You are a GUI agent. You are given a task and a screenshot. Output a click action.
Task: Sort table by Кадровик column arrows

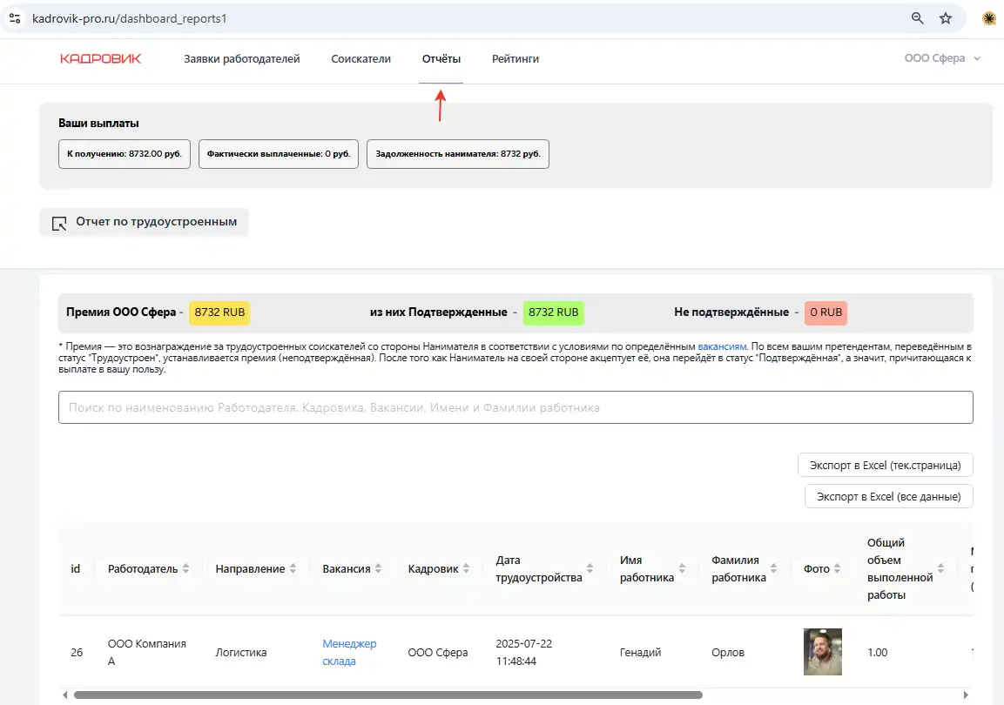coord(467,569)
